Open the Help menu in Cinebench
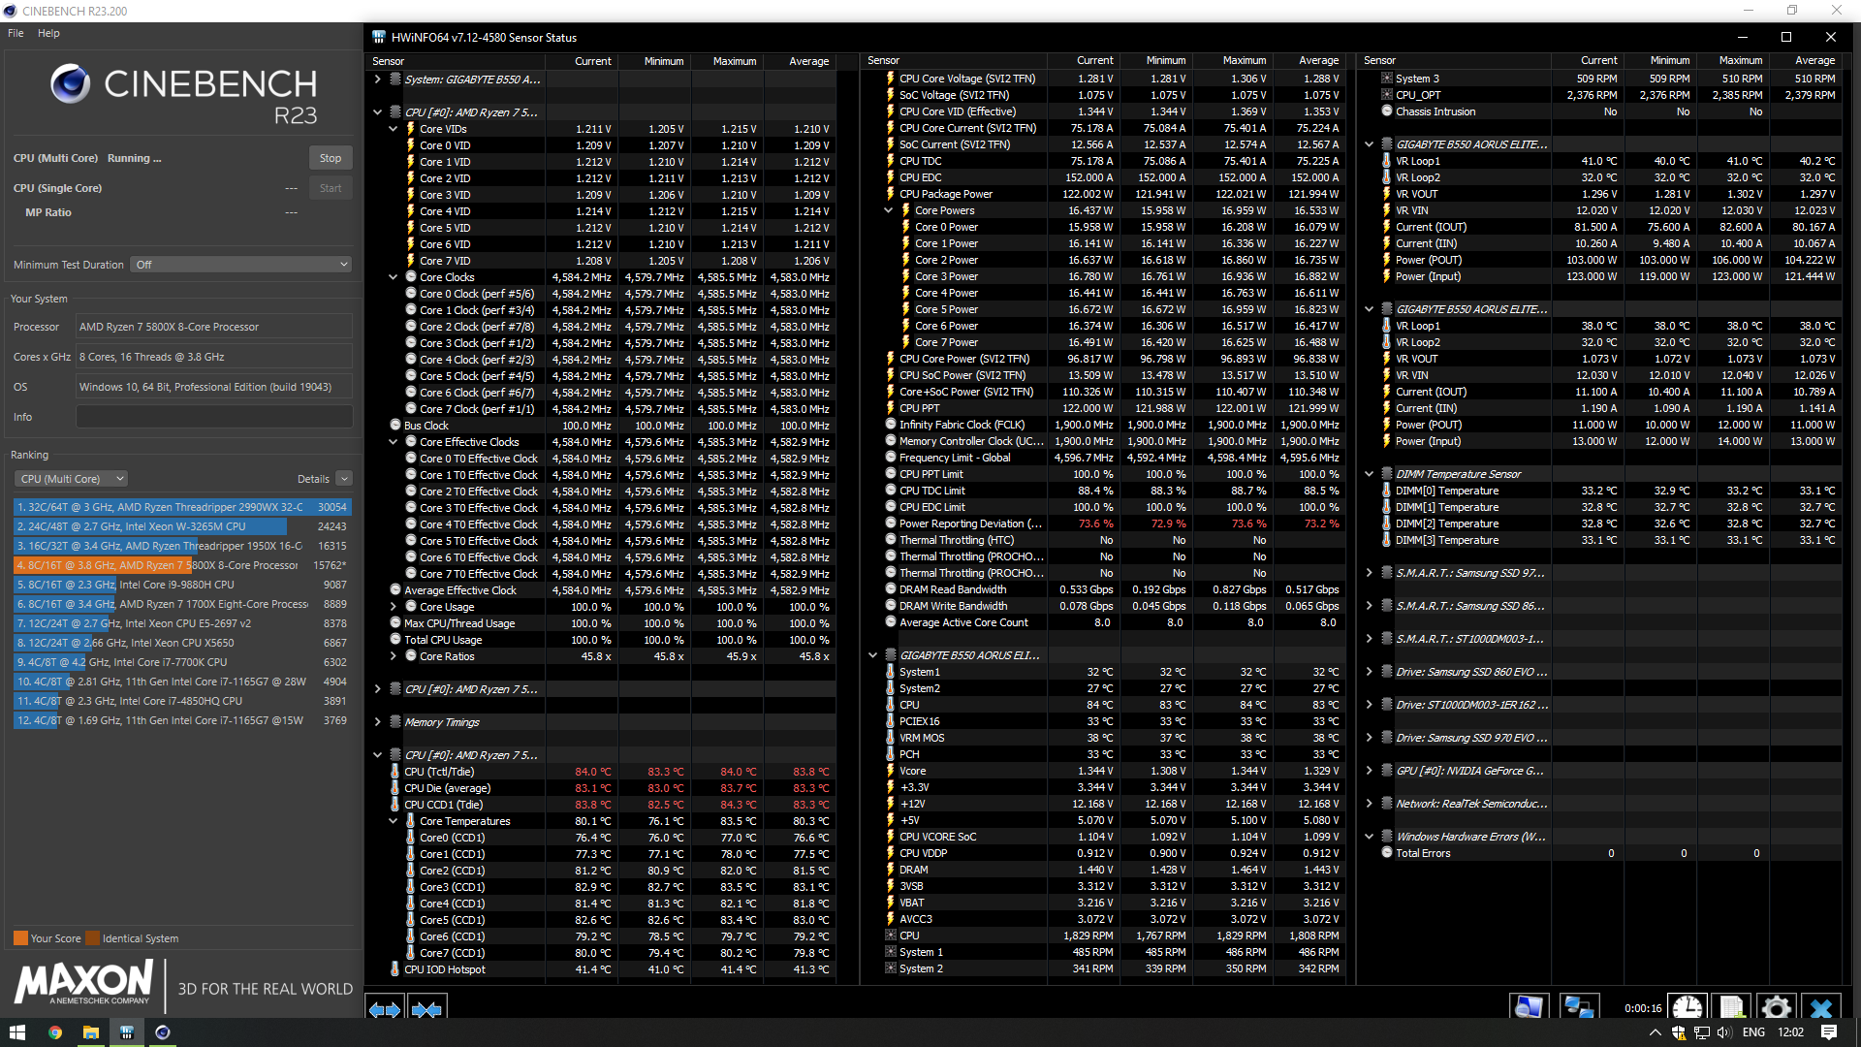The width and height of the screenshot is (1861, 1047). point(48,33)
